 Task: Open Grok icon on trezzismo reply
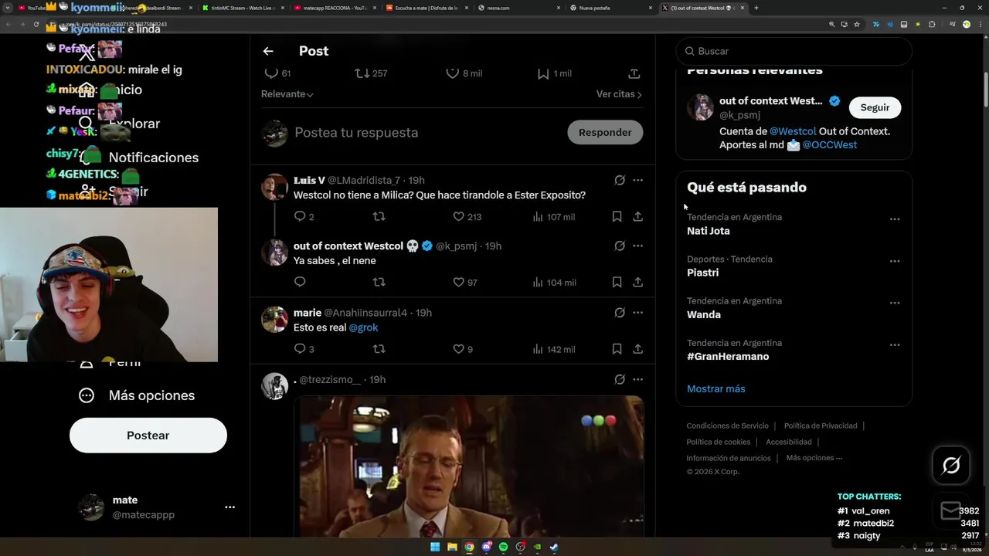pos(620,379)
